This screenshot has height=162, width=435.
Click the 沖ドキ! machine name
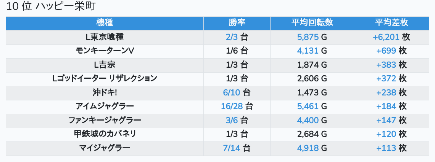105,93
